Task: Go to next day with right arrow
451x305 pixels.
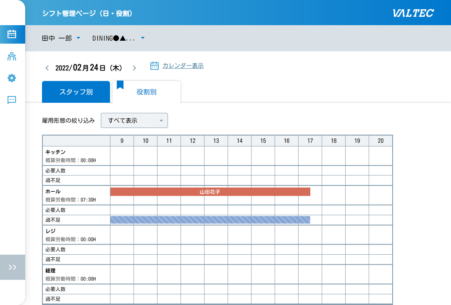Action: tap(134, 68)
